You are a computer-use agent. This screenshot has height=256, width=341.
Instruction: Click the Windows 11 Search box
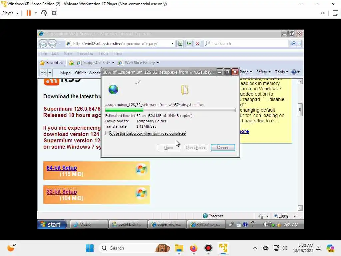tap(134, 248)
